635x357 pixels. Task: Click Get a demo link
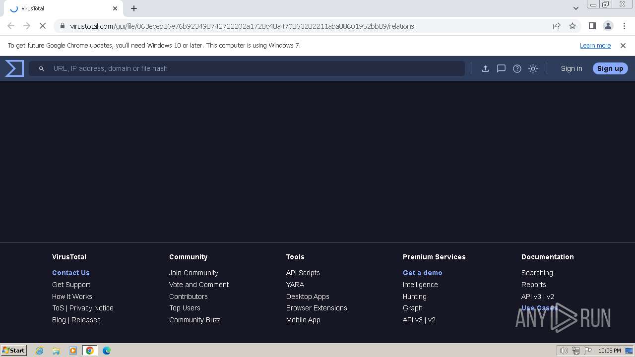423,273
